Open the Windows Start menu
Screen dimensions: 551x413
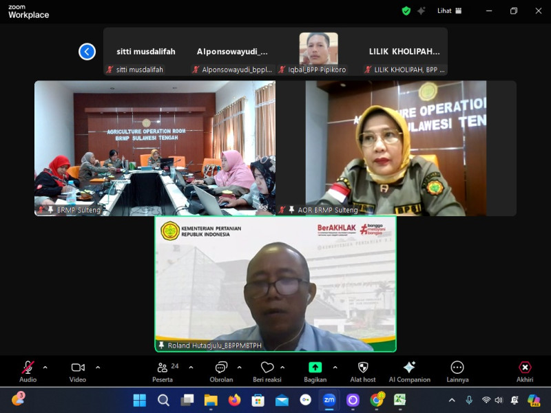pyautogui.click(x=139, y=400)
